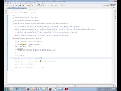Click the Print toolbar icon
Screen dimensions: 121x91
click(x=13, y=5)
